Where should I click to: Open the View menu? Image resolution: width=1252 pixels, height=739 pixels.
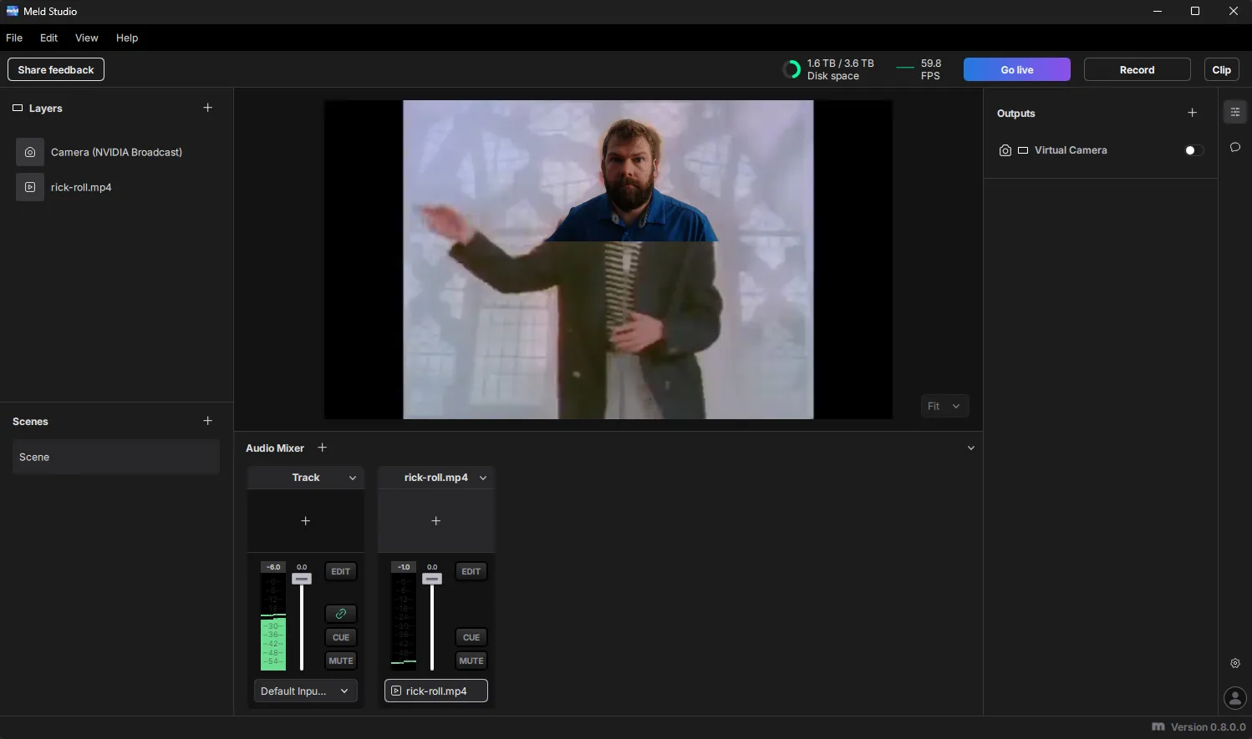pos(86,38)
